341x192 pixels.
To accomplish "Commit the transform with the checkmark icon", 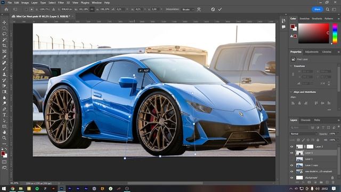I will click(x=220, y=10).
